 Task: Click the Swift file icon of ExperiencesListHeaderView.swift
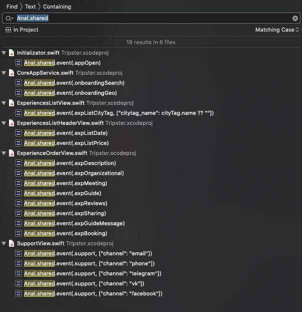[11, 123]
